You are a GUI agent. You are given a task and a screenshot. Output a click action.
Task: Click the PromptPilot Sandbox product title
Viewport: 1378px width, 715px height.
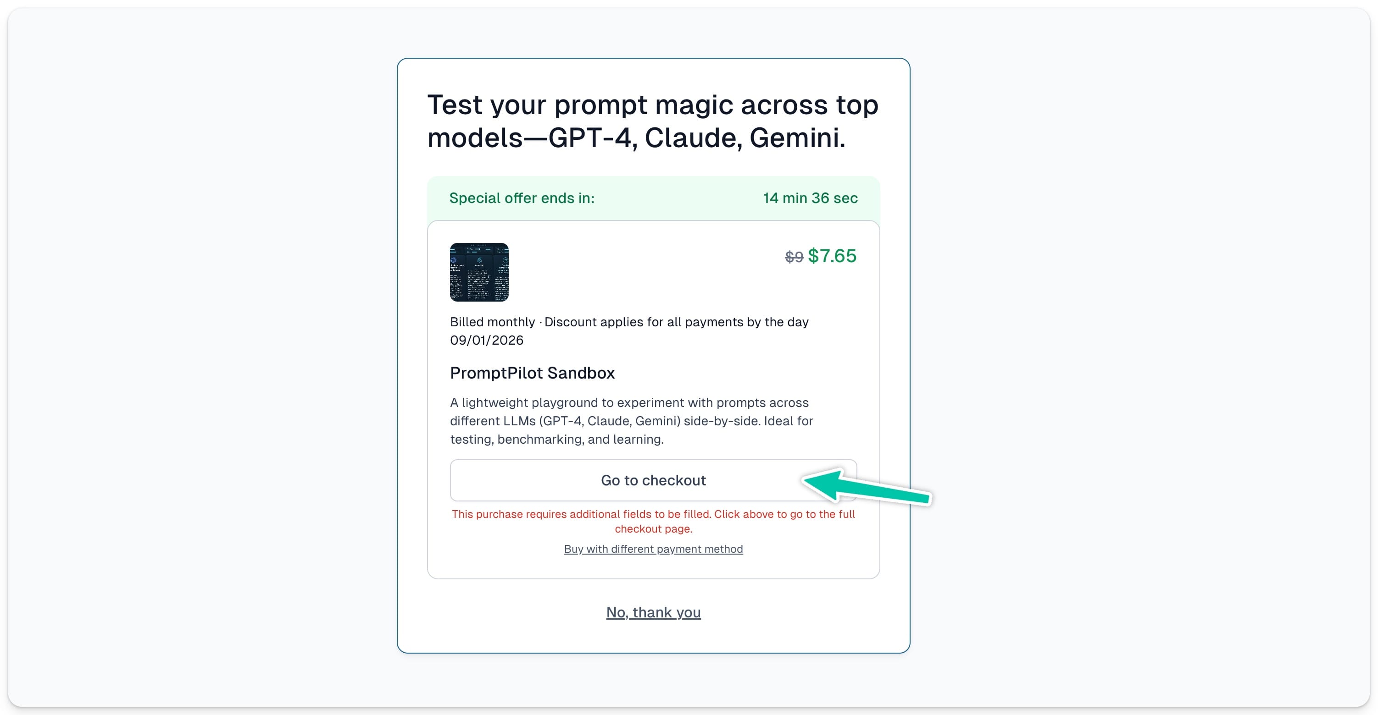(532, 373)
